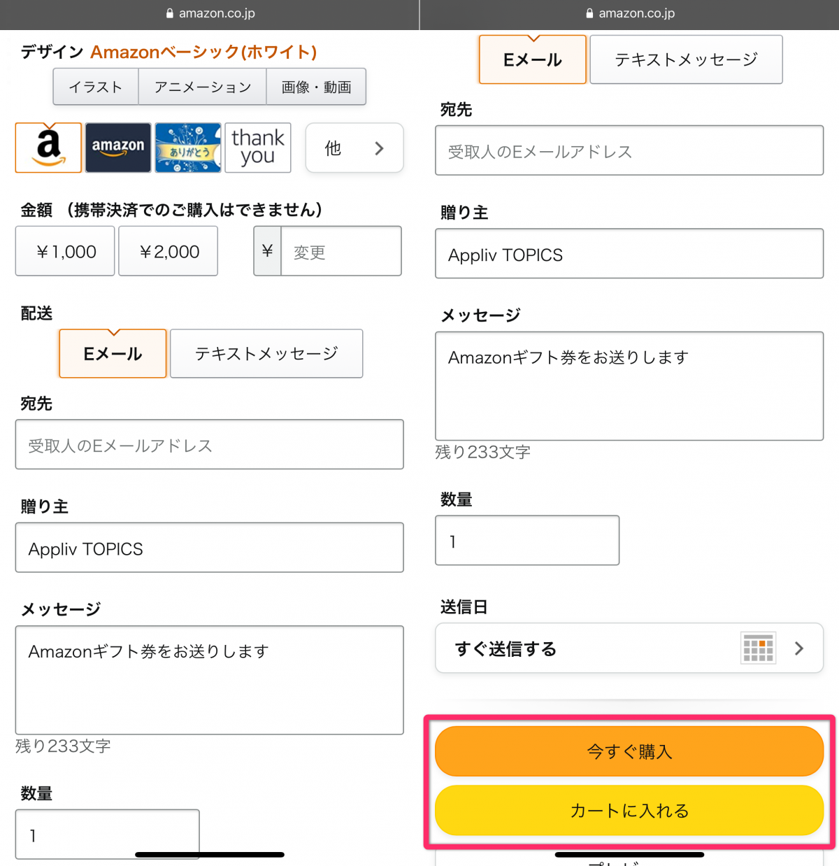Viewport: 839px width, 866px height.
Task: Add the gift card via カートに入れる
Action: 629,810
